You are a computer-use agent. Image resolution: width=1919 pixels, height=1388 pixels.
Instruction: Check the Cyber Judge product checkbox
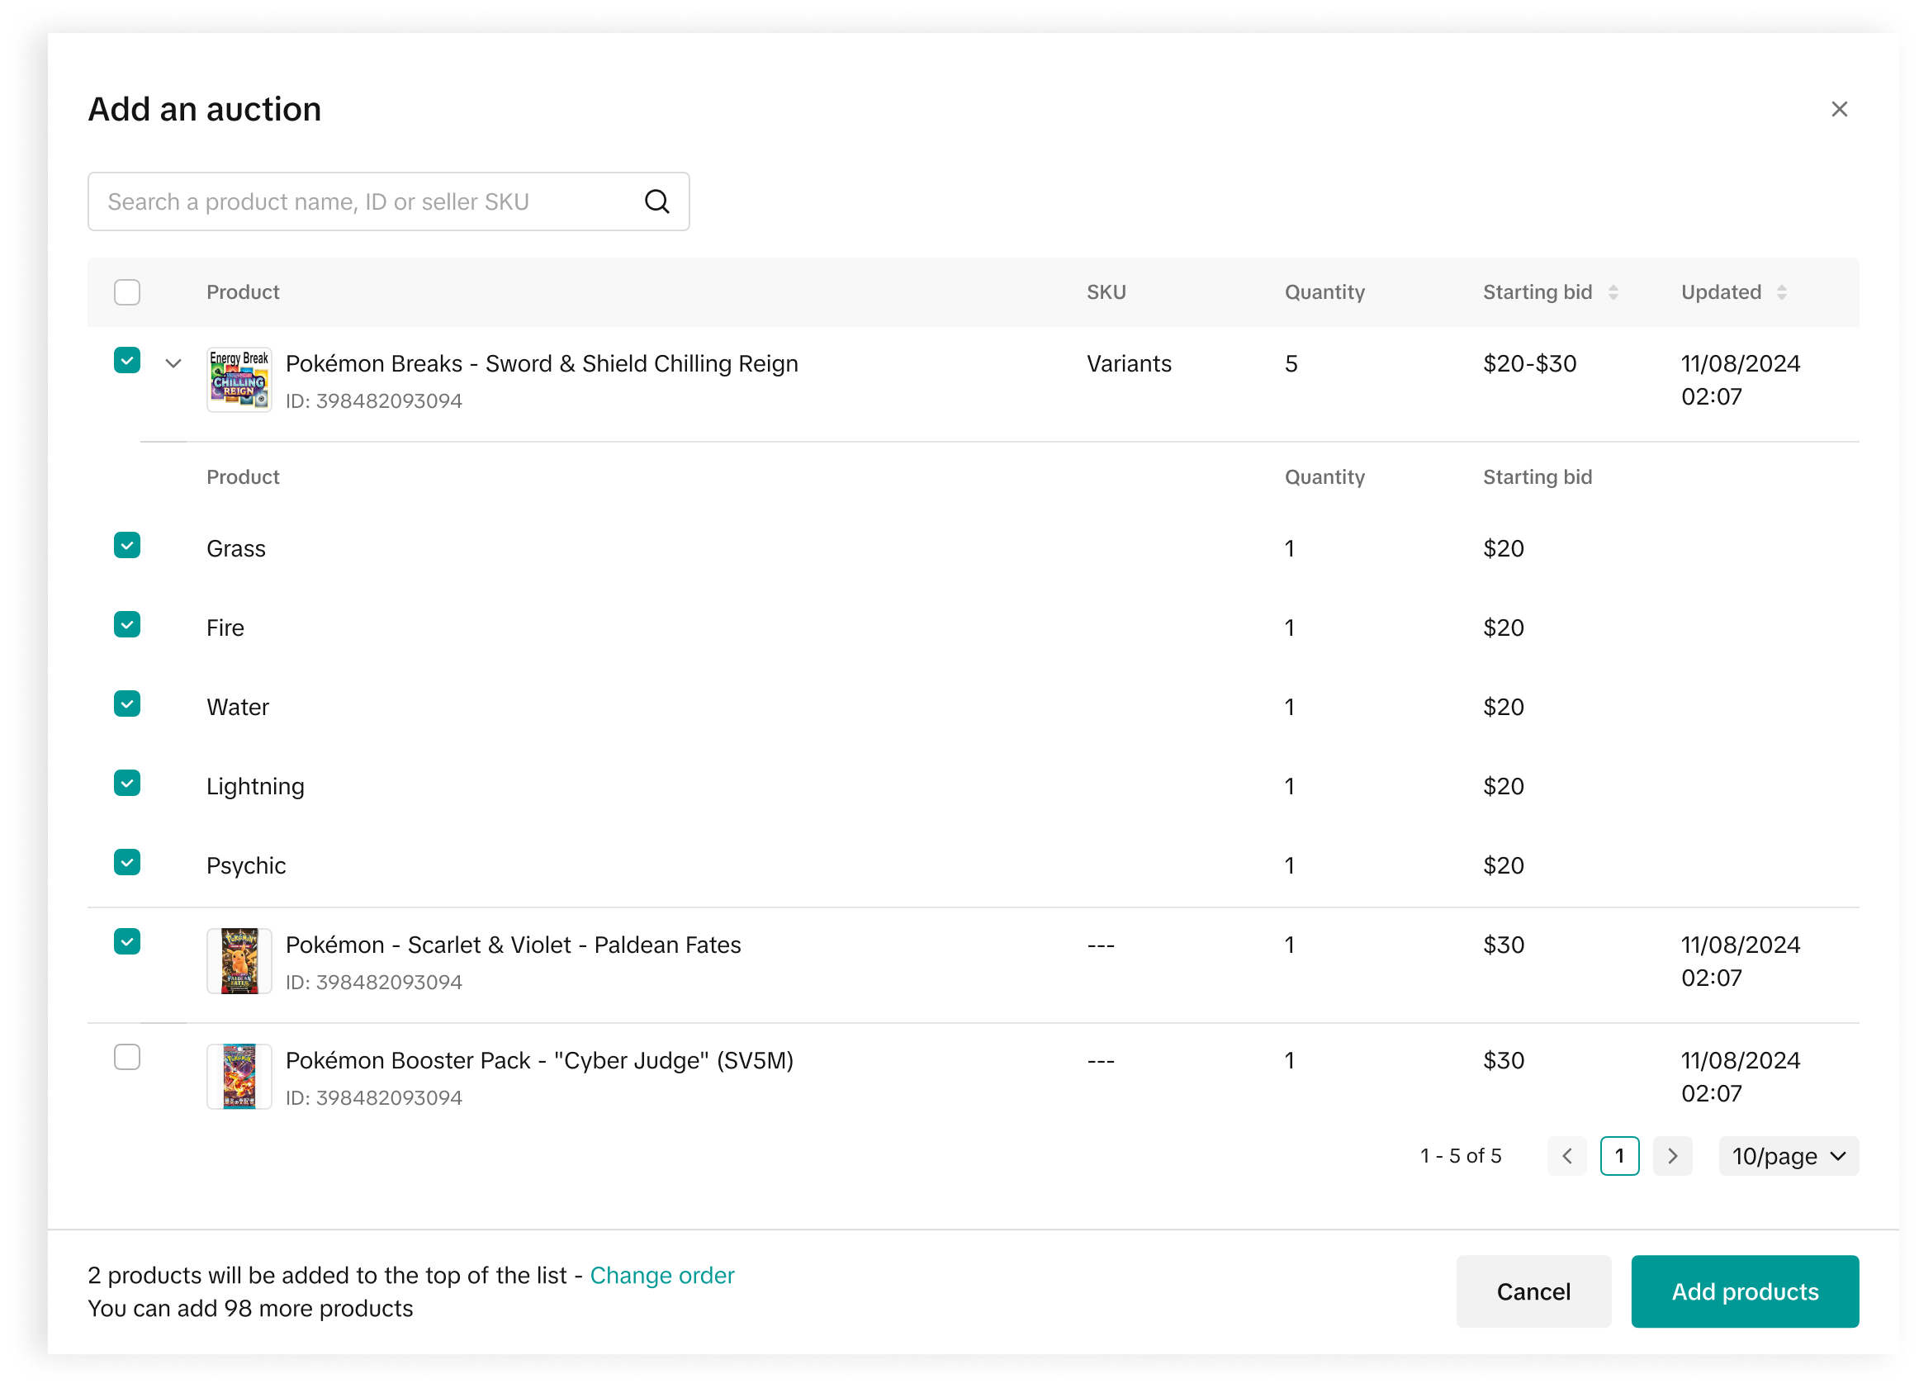pos(127,1058)
